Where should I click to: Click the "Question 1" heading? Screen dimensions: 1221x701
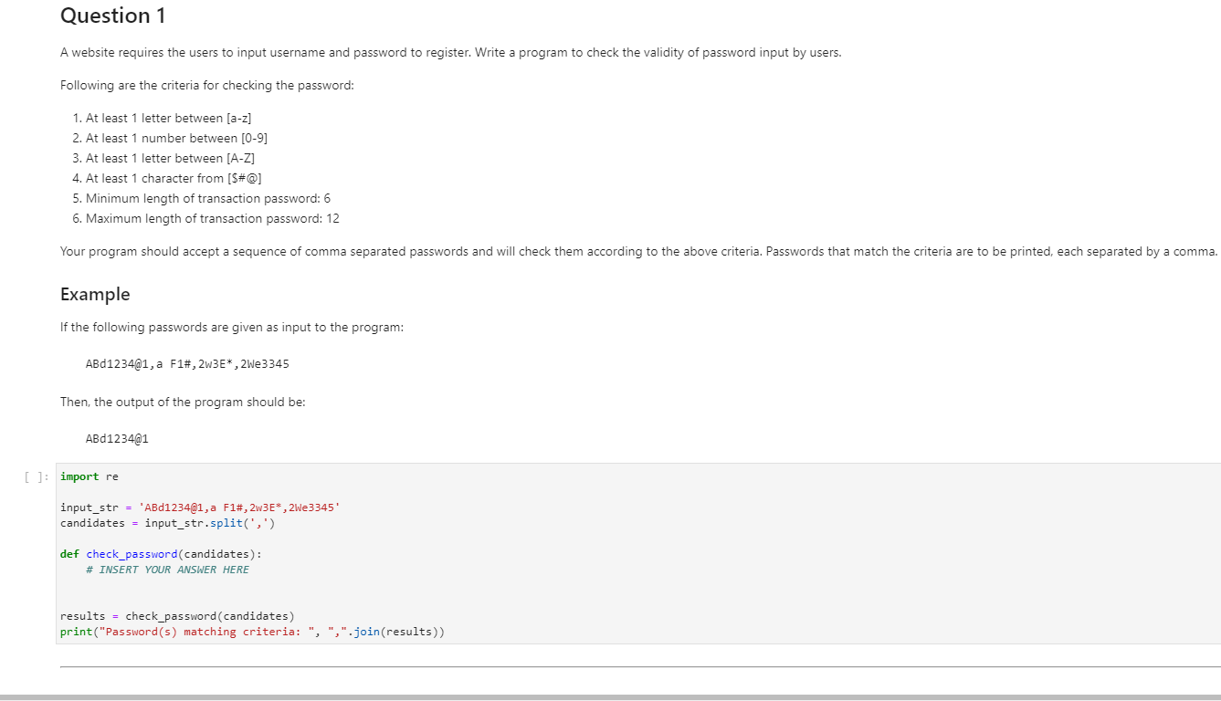113,16
